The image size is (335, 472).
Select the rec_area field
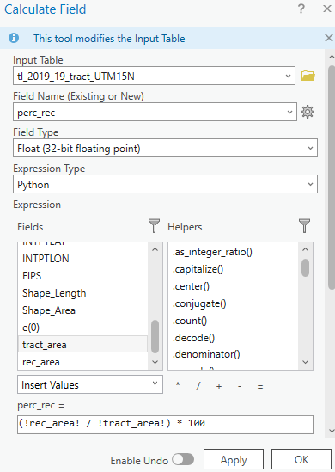(82, 362)
